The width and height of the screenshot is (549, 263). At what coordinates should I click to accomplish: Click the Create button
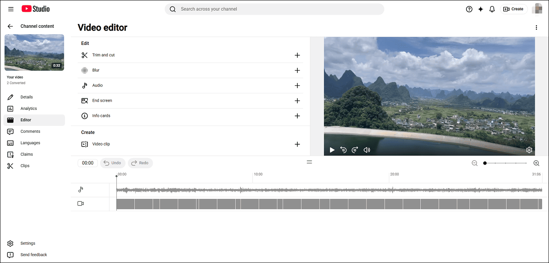coord(513,9)
